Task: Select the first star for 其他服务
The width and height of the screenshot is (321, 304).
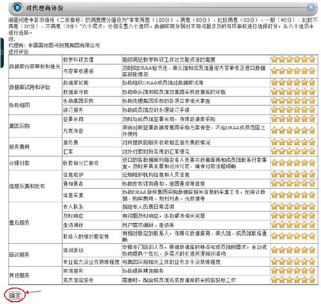Action: point(275,270)
